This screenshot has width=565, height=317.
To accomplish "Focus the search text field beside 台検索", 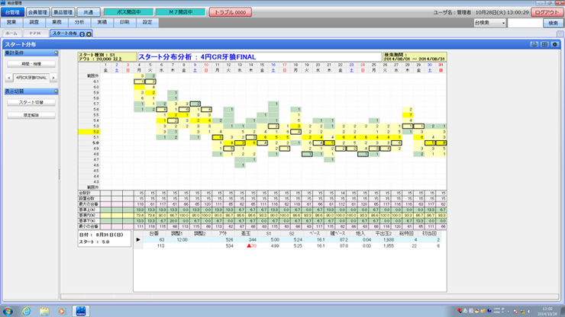I will click(x=525, y=23).
